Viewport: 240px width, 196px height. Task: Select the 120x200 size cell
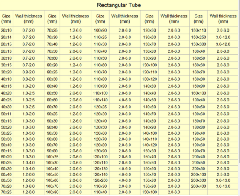click(x=100, y=180)
